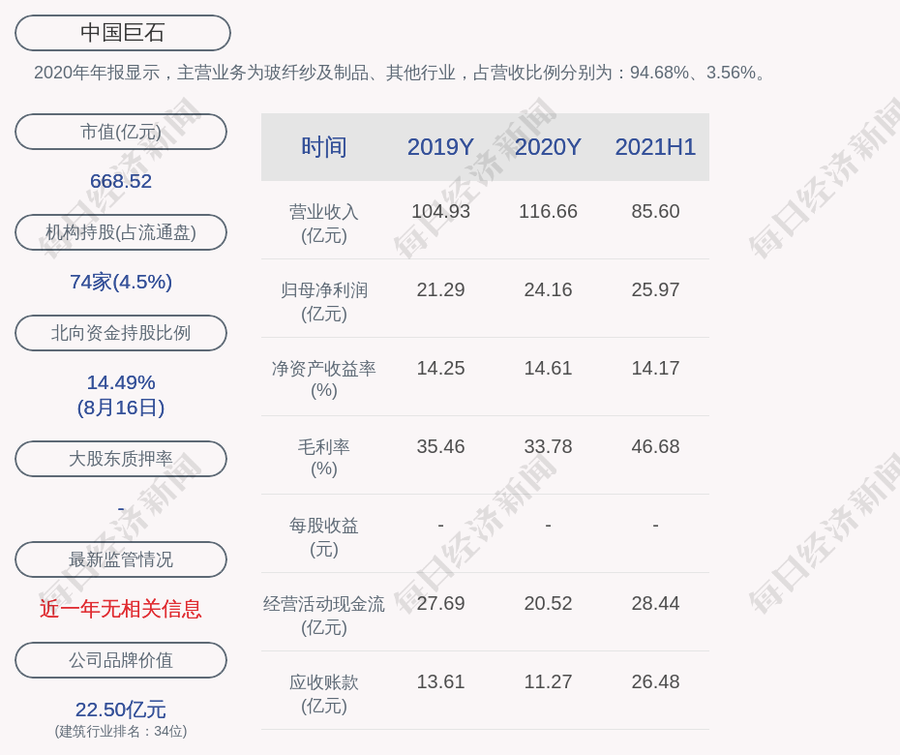Click net profit value 24.16
This screenshot has height=755, width=900.
548,290
